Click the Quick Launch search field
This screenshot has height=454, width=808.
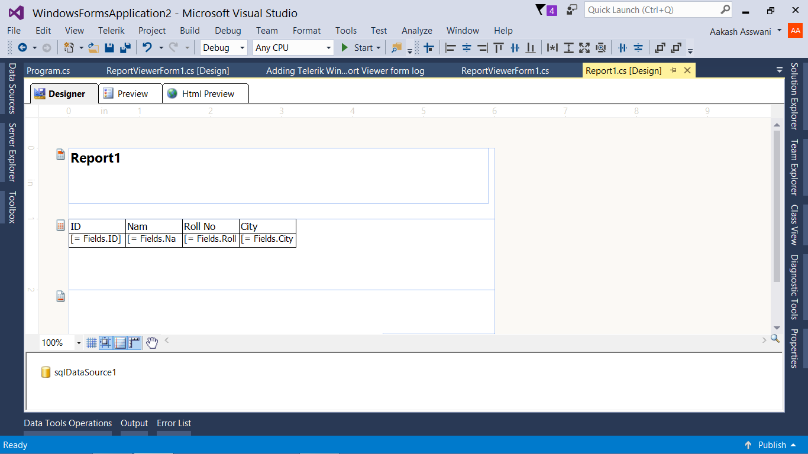[x=658, y=10]
